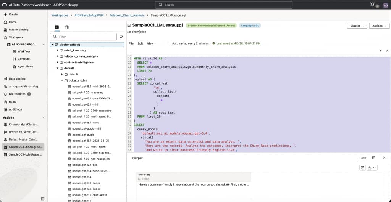391x202 pixels.
Task: Run the SQL with the play icon
Action: click(380, 51)
